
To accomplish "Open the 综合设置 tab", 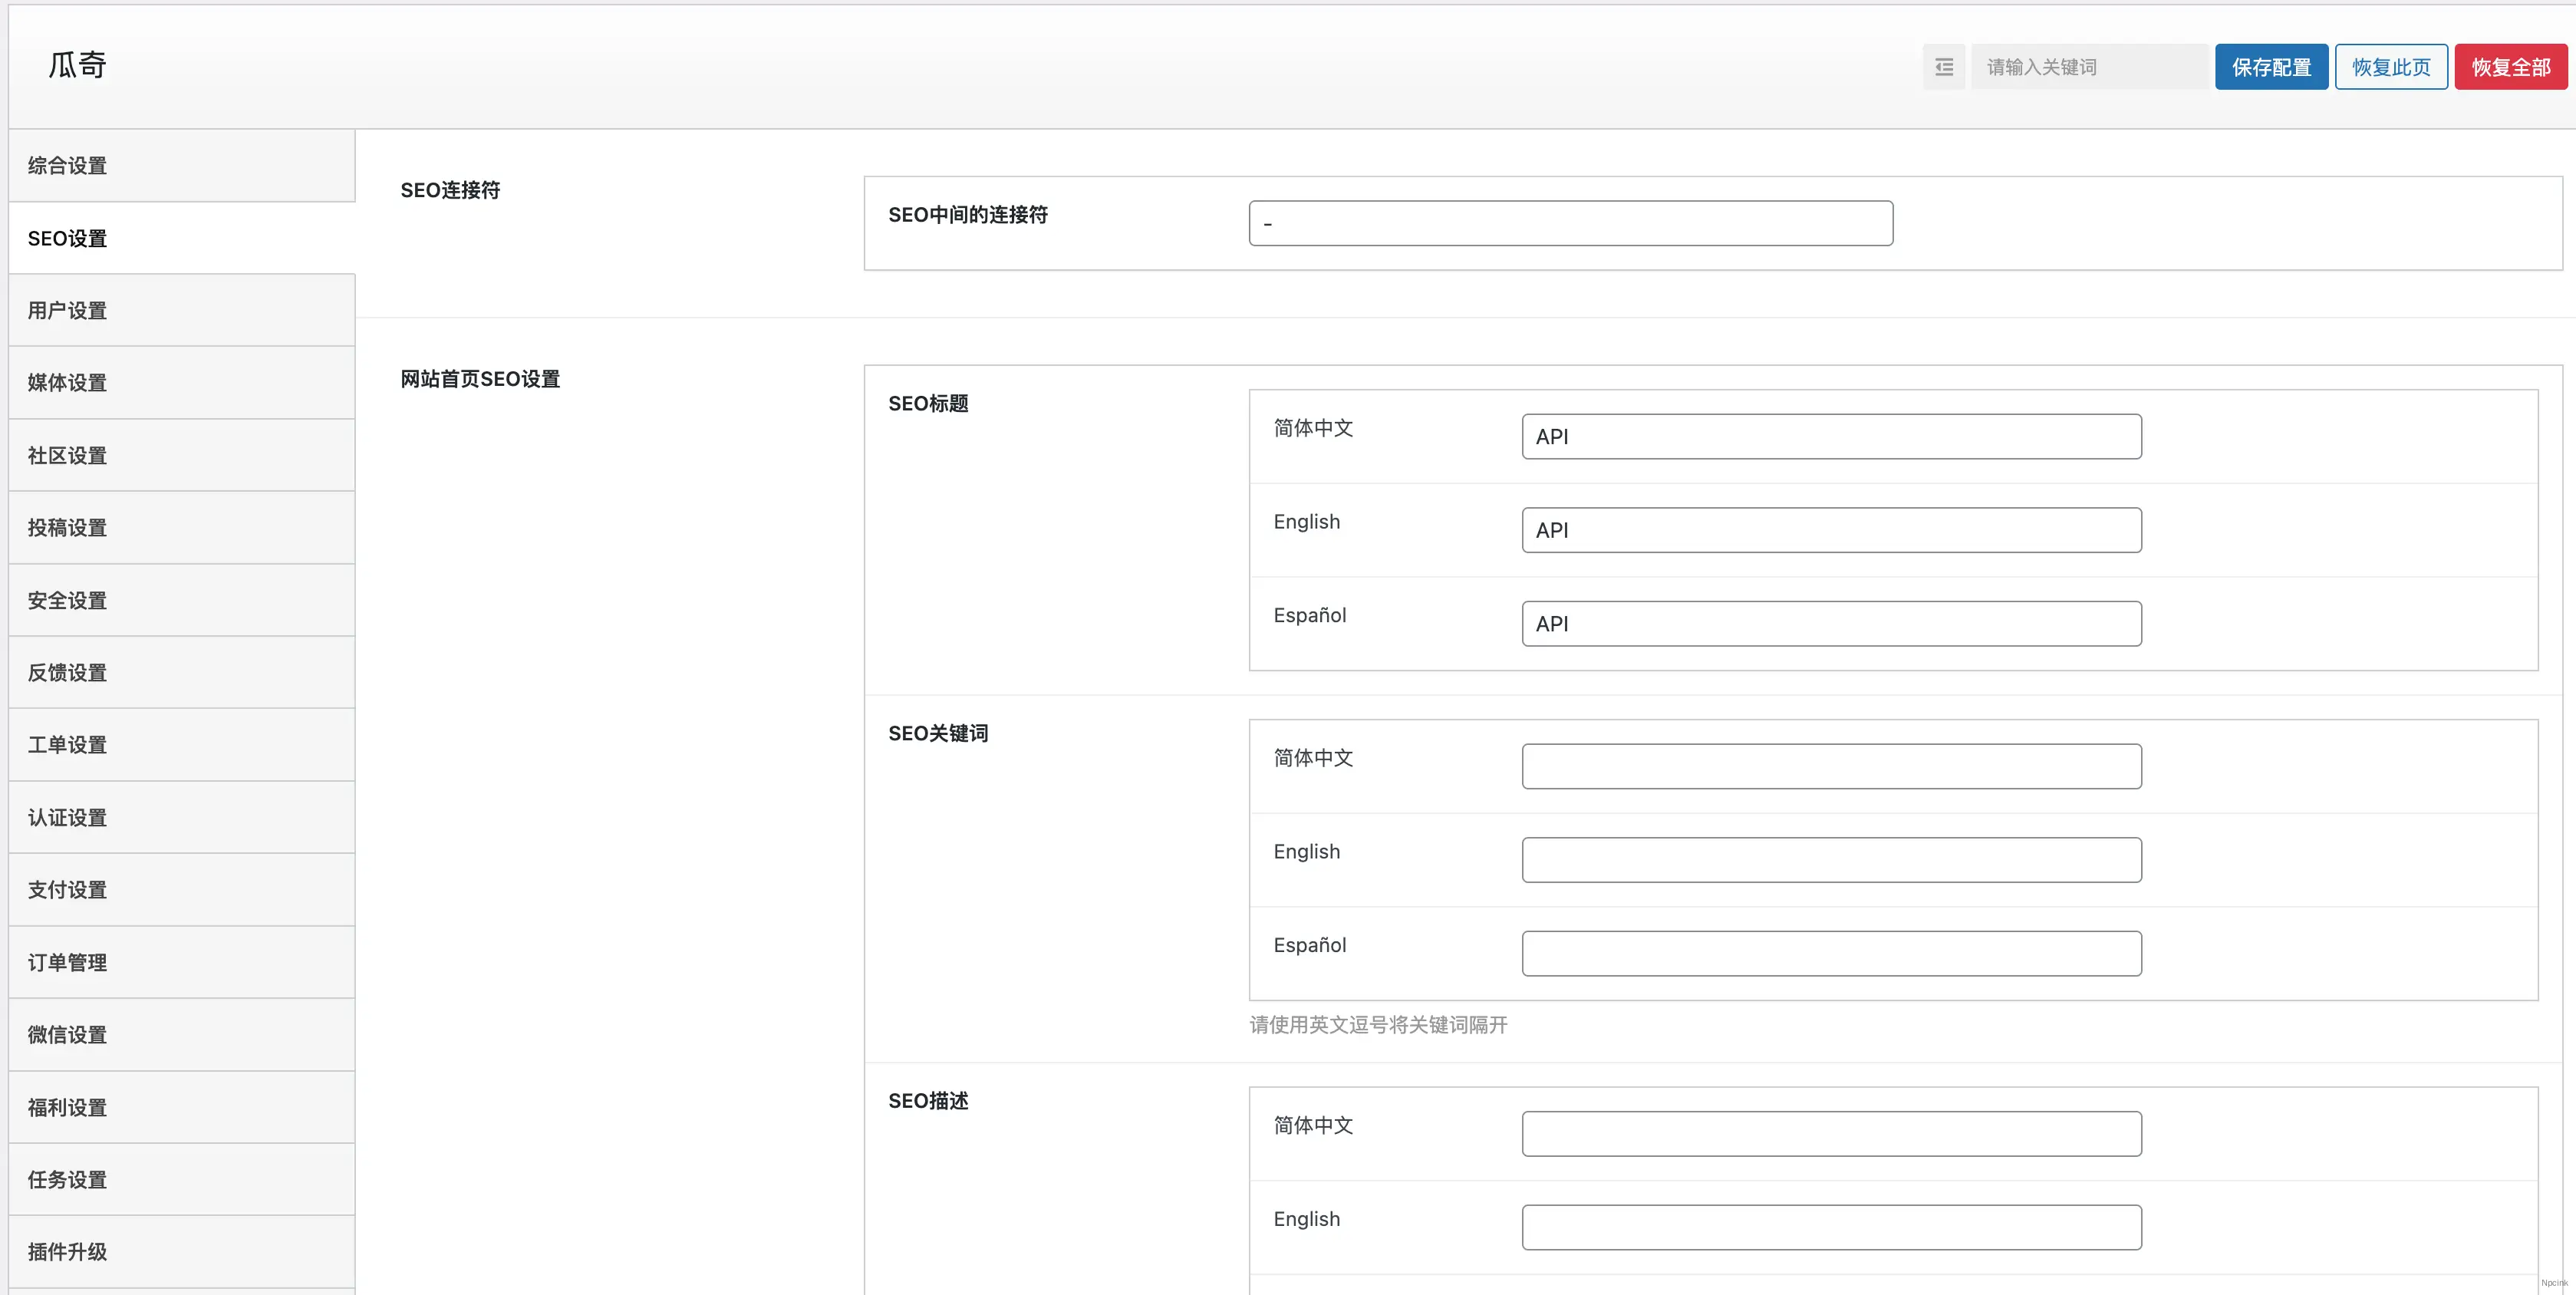I will (182, 166).
